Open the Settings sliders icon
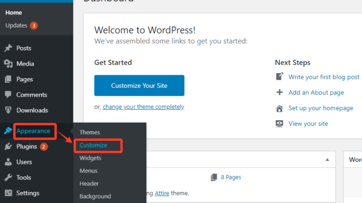This screenshot has width=362, height=203. pyautogui.click(x=9, y=193)
